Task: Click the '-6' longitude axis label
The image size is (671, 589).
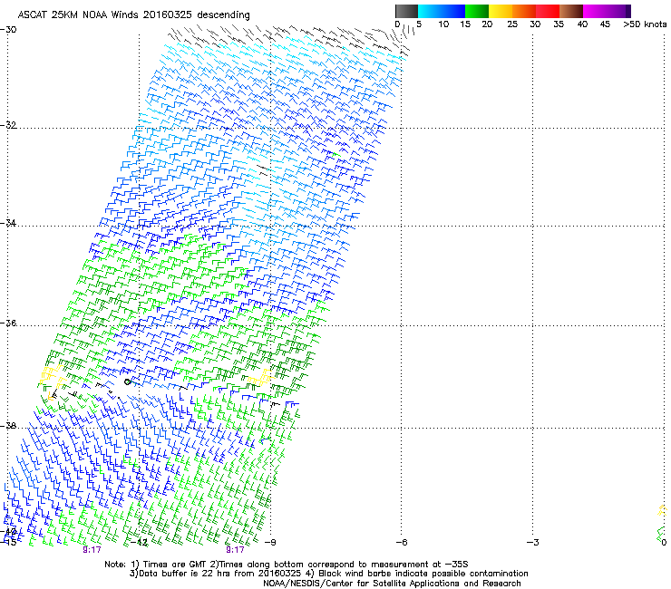Action: click(x=402, y=543)
